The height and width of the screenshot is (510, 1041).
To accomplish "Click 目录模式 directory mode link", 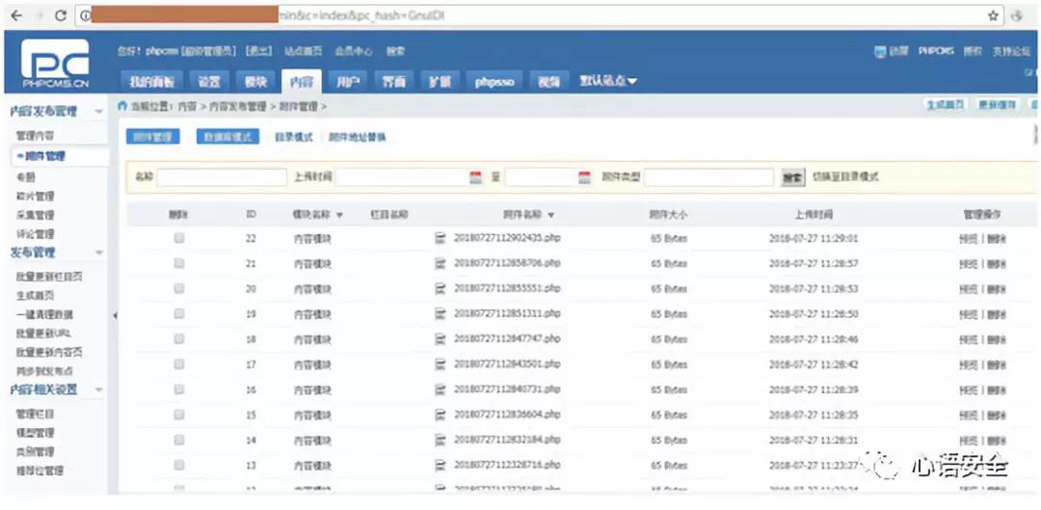I will coord(293,137).
